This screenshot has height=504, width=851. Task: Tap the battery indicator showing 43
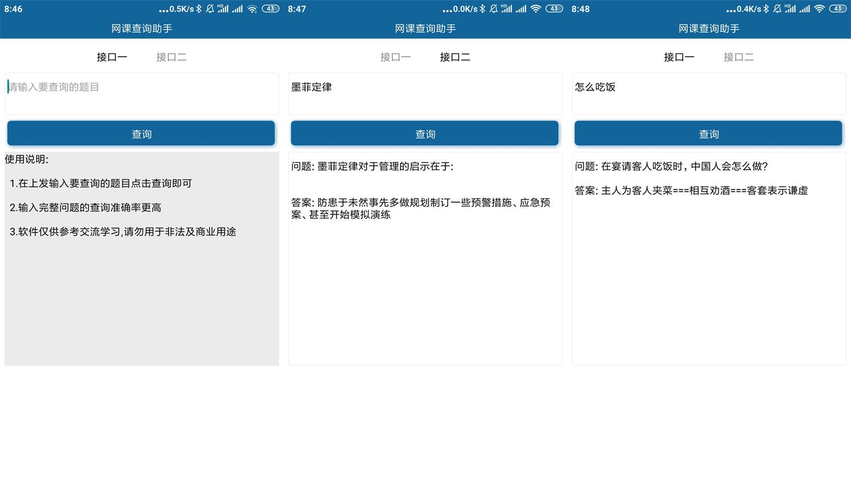click(271, 9)
